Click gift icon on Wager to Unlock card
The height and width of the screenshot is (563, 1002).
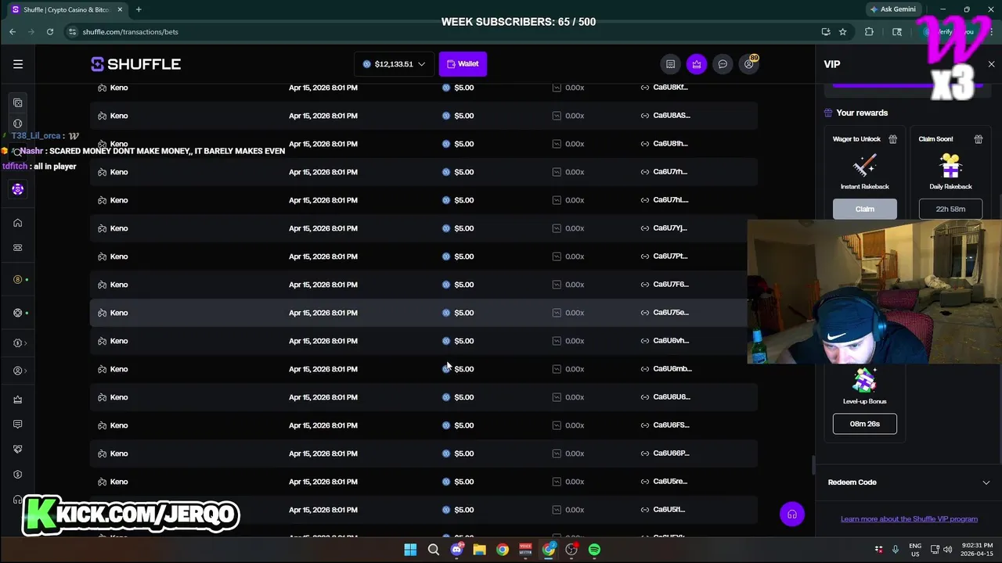click(892, 139)
